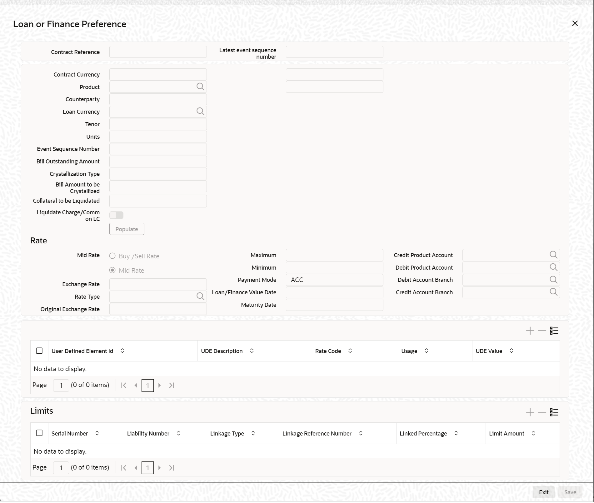Image resolution: width=594 pixels, height=503 pixels.
Task: Click the Save button
Action: (570, 492)
